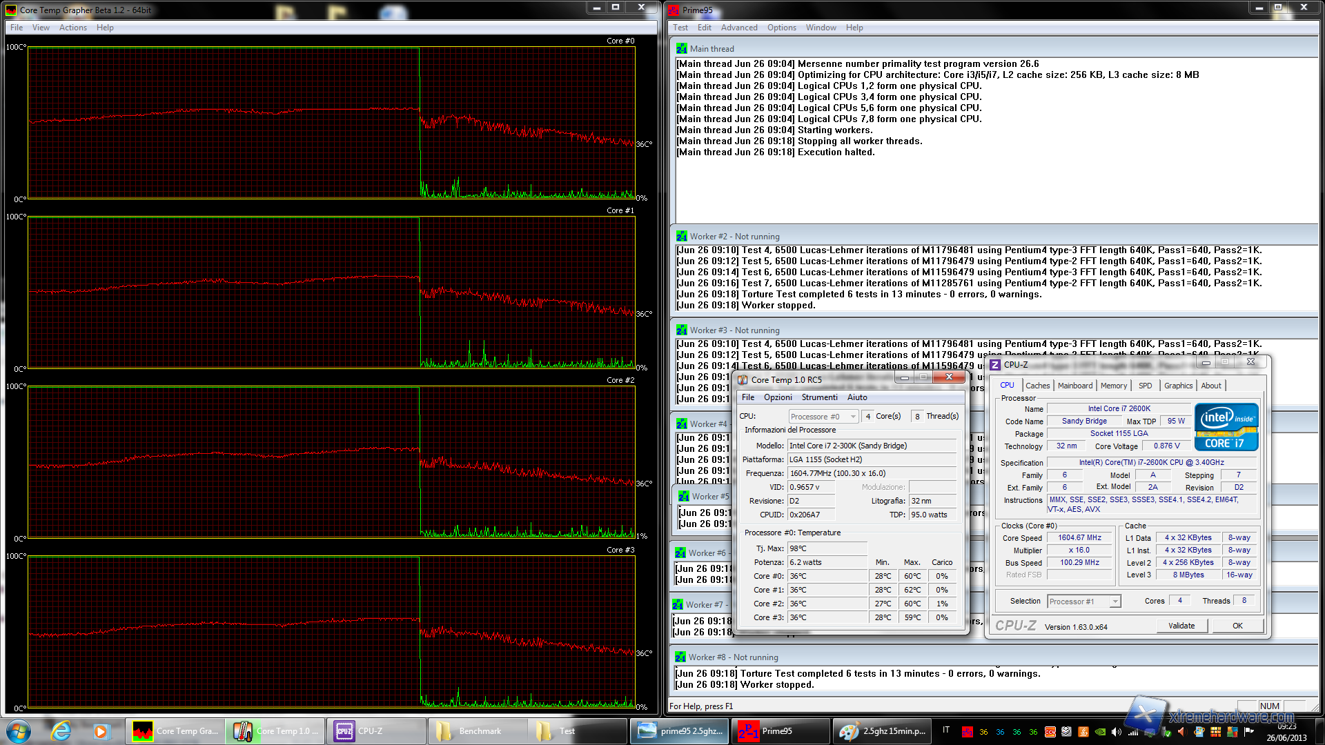This screenshot has width=1325, height=745.
Task: Open the 2.5ghz 15min Paint taskbar item
Action: click(881, 731)
